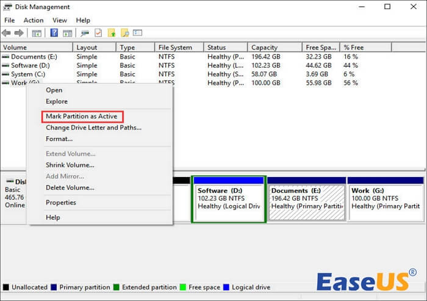
Task: Open Properties from the context menu
Action: coord(61,202)
